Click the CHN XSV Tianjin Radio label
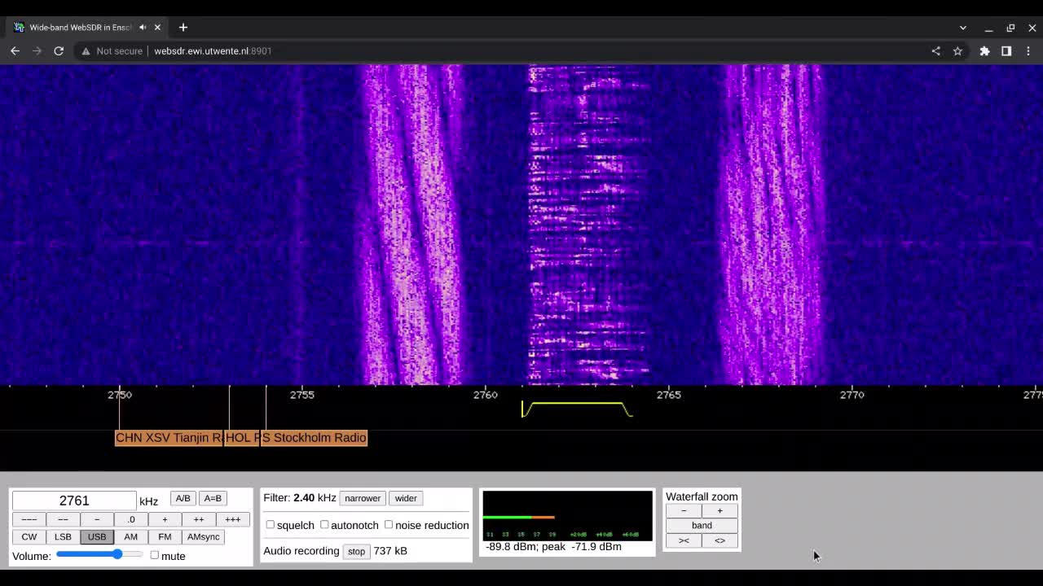The height and width of the screenshot is (586, 1043). pos(169,438)
